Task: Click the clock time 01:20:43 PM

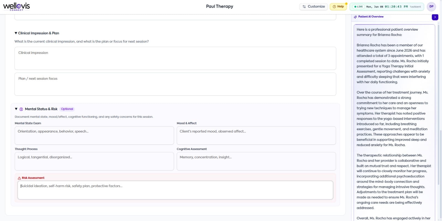Action: pyautogui.click(x=396, y=7)
